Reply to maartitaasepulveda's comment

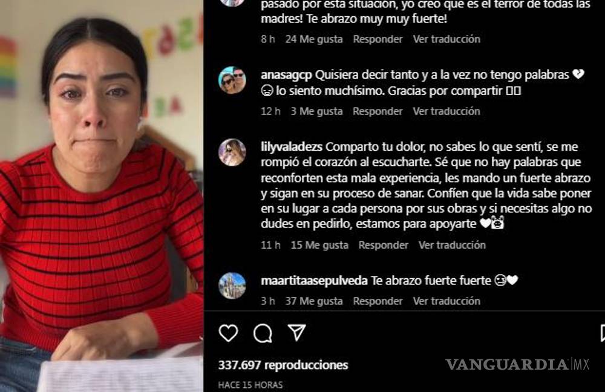pos(378,301)
